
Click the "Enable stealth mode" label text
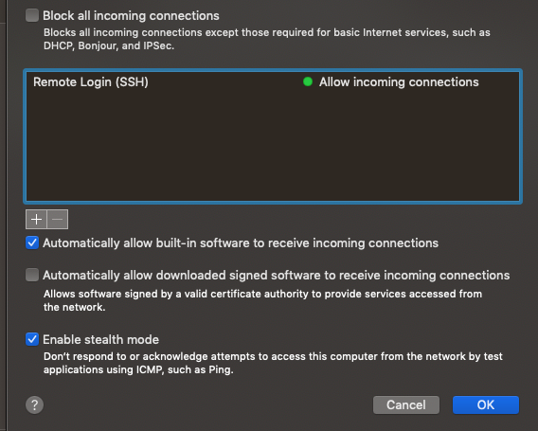click(100, 340)
